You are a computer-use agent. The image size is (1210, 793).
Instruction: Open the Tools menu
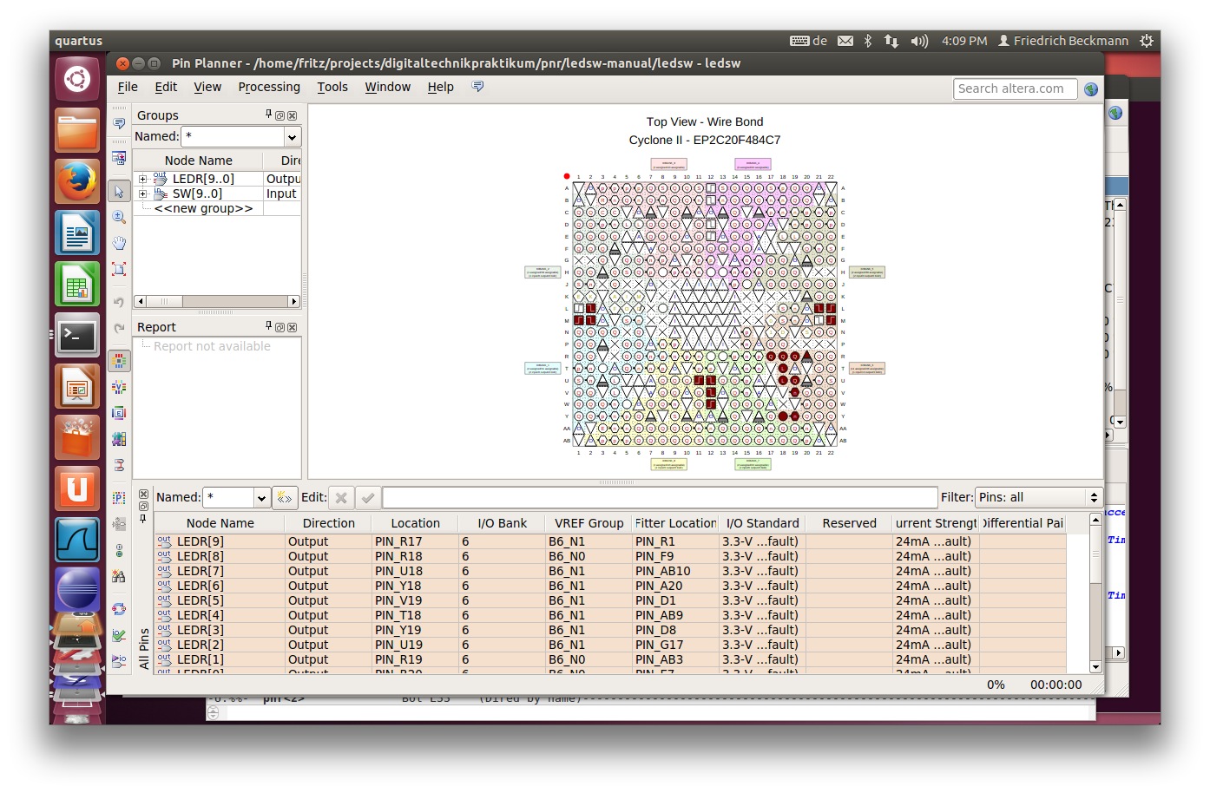click(332, 87)
